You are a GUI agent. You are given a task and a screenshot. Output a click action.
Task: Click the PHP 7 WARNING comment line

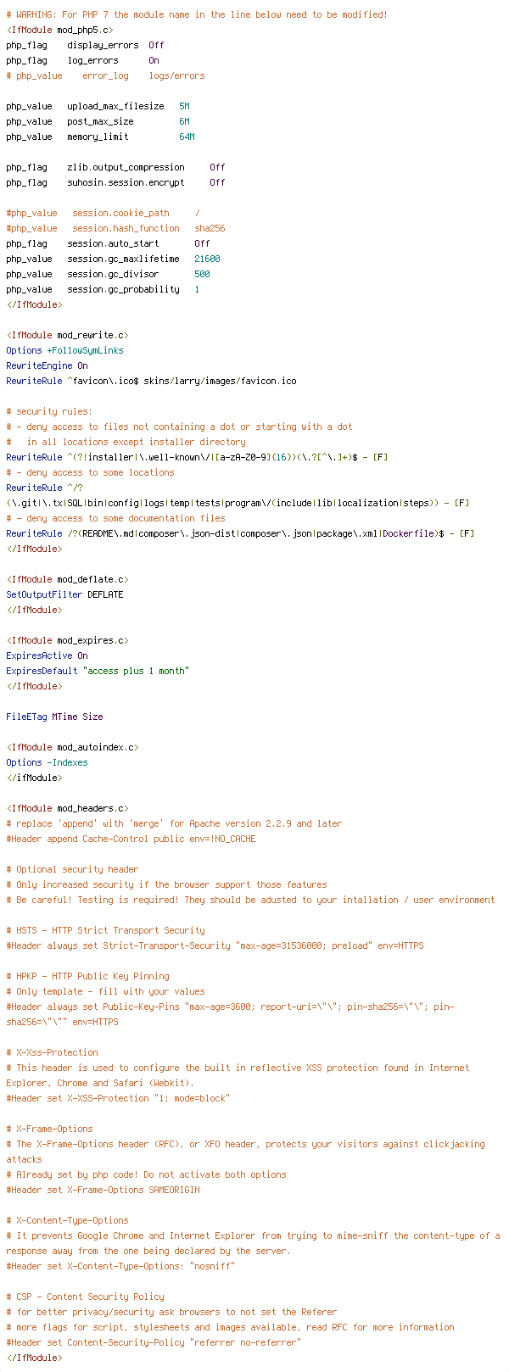click(x=197, y=14)
